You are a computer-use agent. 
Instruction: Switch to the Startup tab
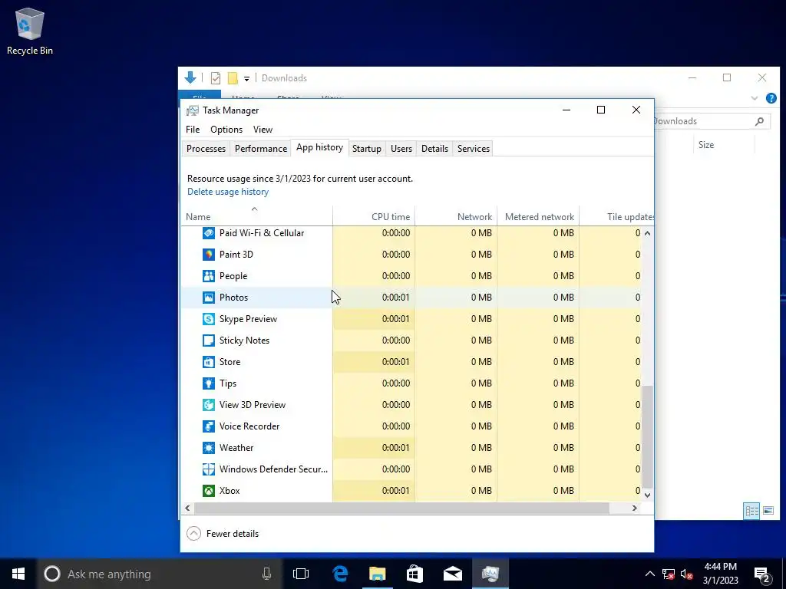click(x=366, y=149)
